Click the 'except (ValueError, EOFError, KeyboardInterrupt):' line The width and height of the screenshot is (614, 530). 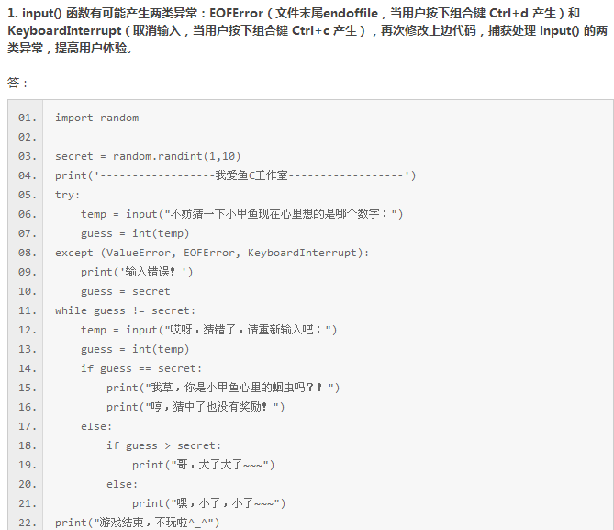coord(212,253)
